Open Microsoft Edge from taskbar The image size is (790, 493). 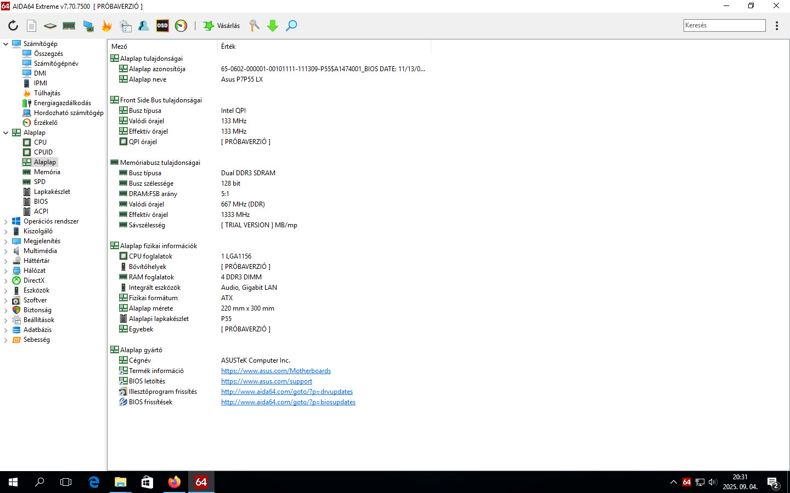pos(94,482)
